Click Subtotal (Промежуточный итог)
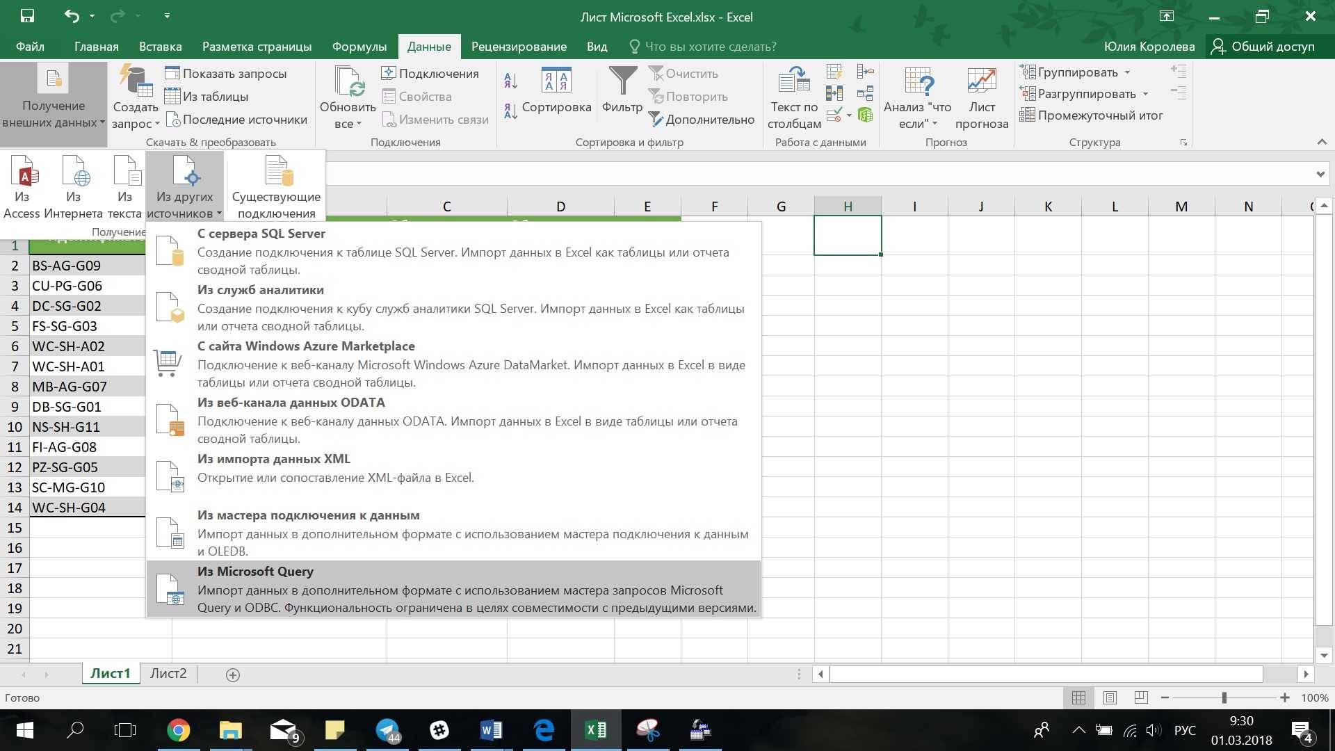Image resolution: width=1335 pixels, height=751 pixels. pyautogui.click(x=1090, y=115)
